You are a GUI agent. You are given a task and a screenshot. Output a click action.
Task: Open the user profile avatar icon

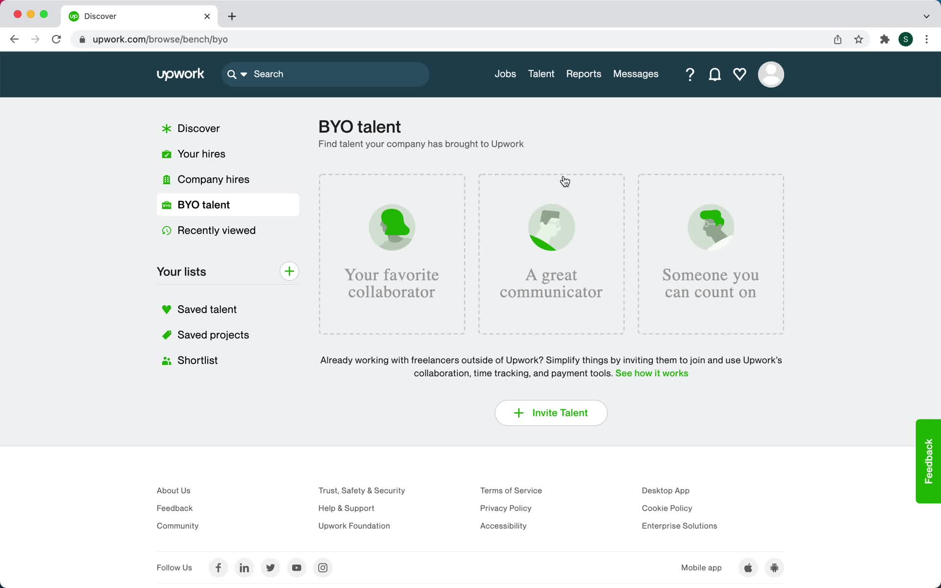(x=770, y=74)
